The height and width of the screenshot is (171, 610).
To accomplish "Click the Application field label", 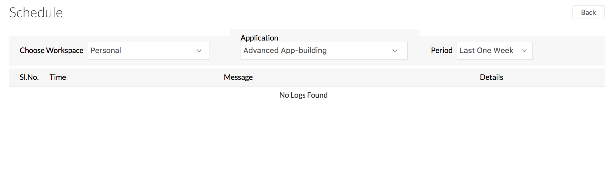I will coord(259,38).
